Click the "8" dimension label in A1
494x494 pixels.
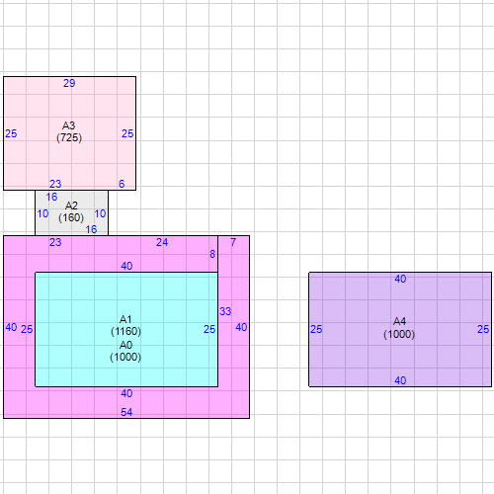tap(212, 254)
